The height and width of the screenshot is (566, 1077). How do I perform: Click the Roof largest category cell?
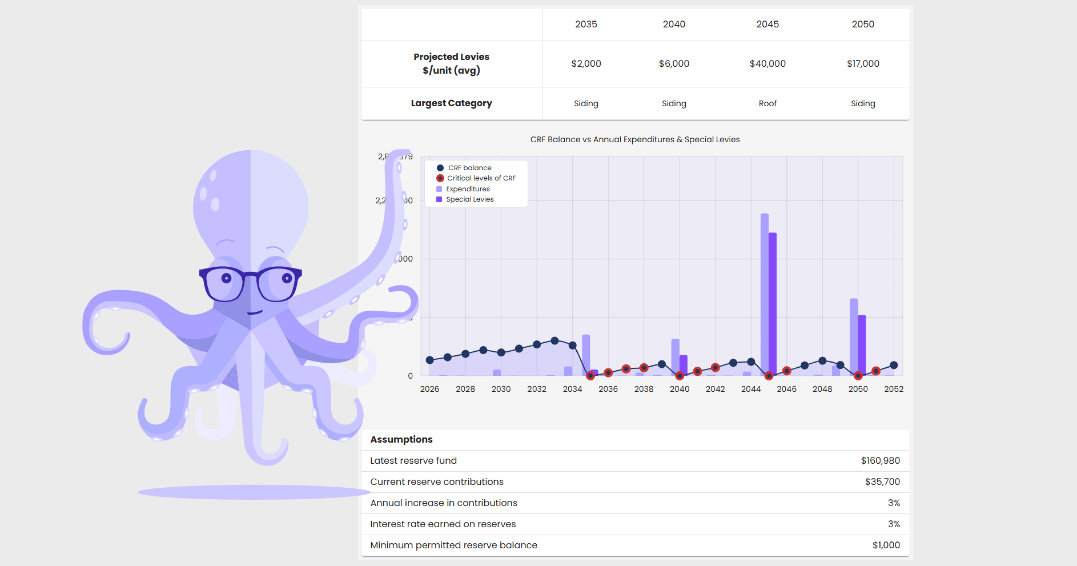point(767,103)
